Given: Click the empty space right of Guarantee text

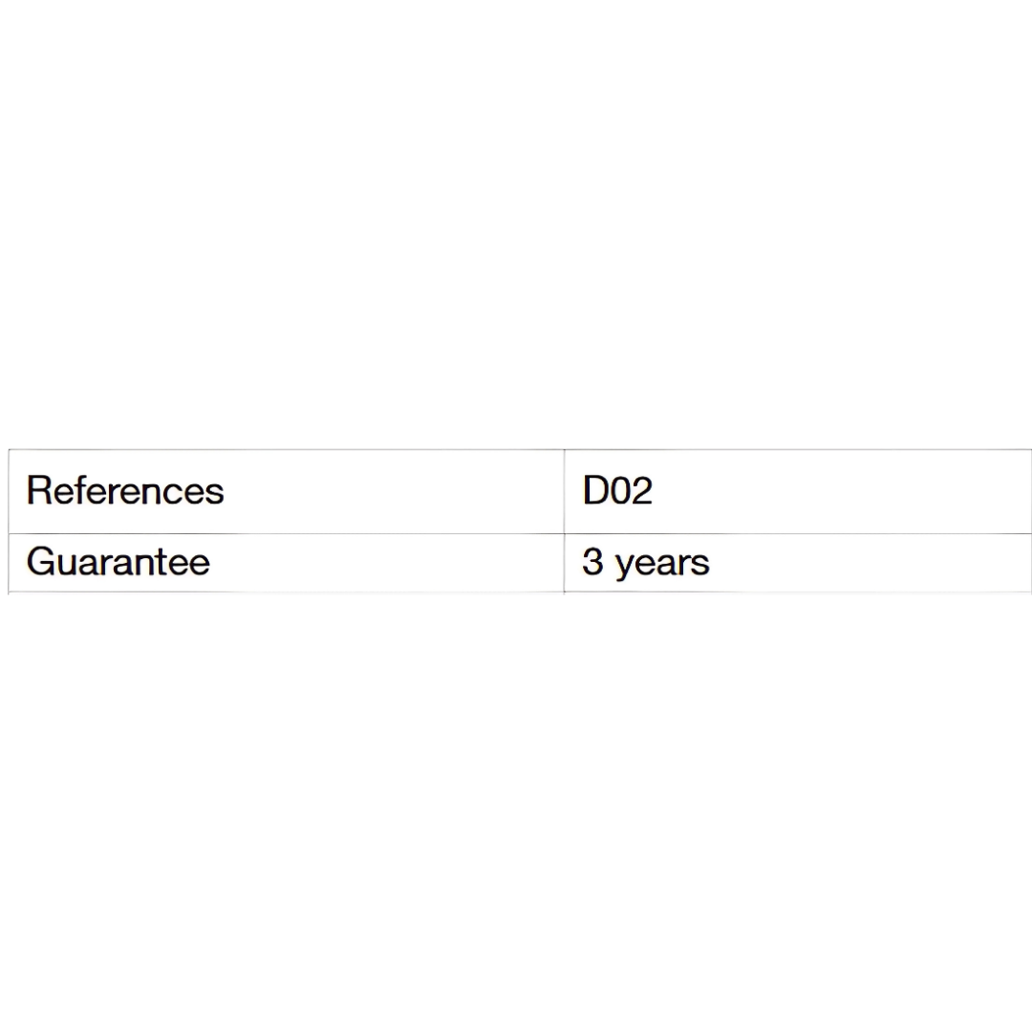Looking at the screenshot, I should [x=387, y=563].
